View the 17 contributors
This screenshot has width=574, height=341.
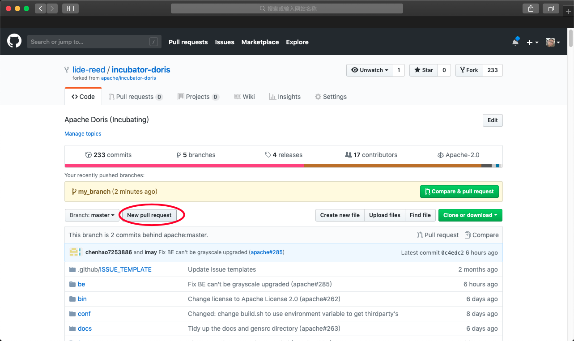[x=371, y=155]
